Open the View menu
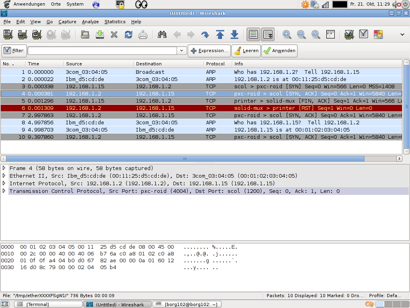The image size is (410, 308). coord(35,22)
